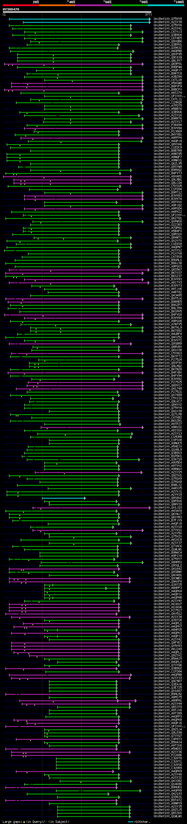Open hit UniRef100_A2SY39
Screen dimensions: 187x824
[168, 22]
